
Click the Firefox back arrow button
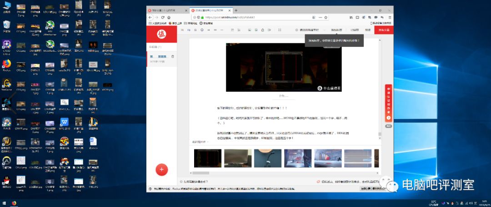[150, 18]
